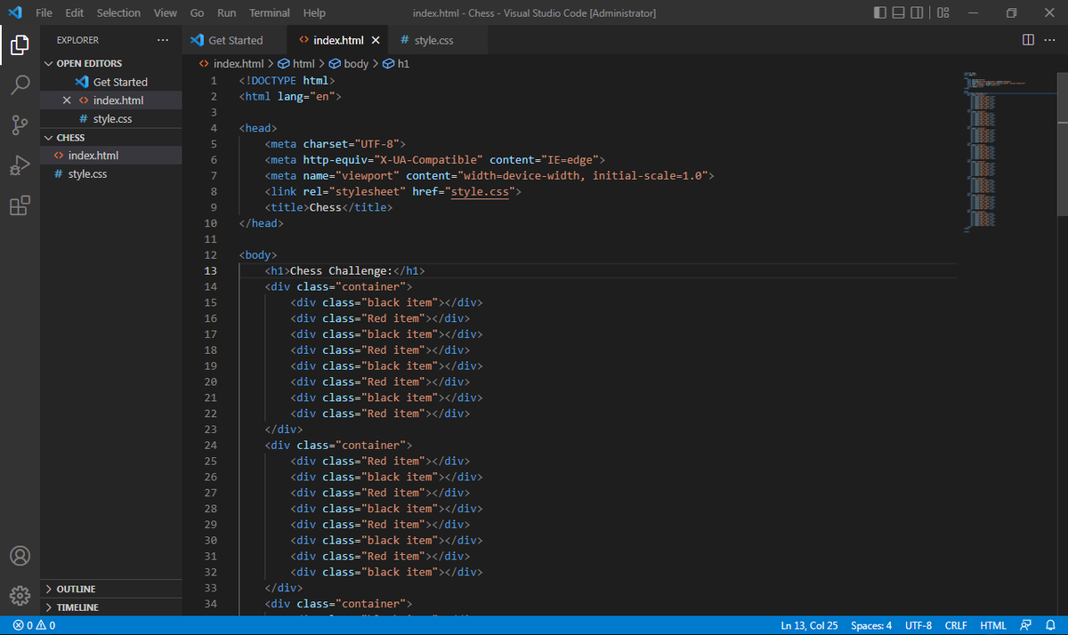Toggle primary side bar layout icon
Viewport: 1068px width, 635px height.
point(880,12)
